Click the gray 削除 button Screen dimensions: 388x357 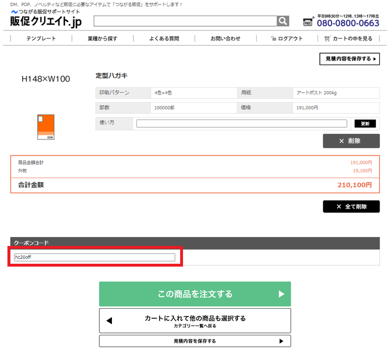click(351, 141)
